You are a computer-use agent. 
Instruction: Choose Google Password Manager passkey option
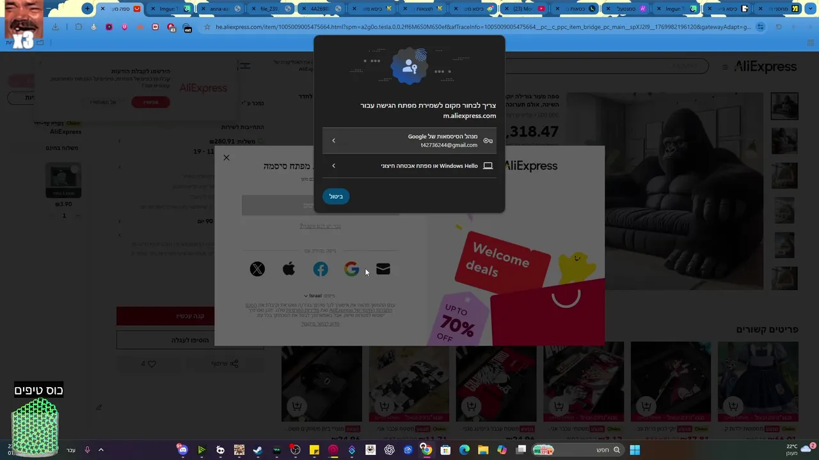[409, 141]
